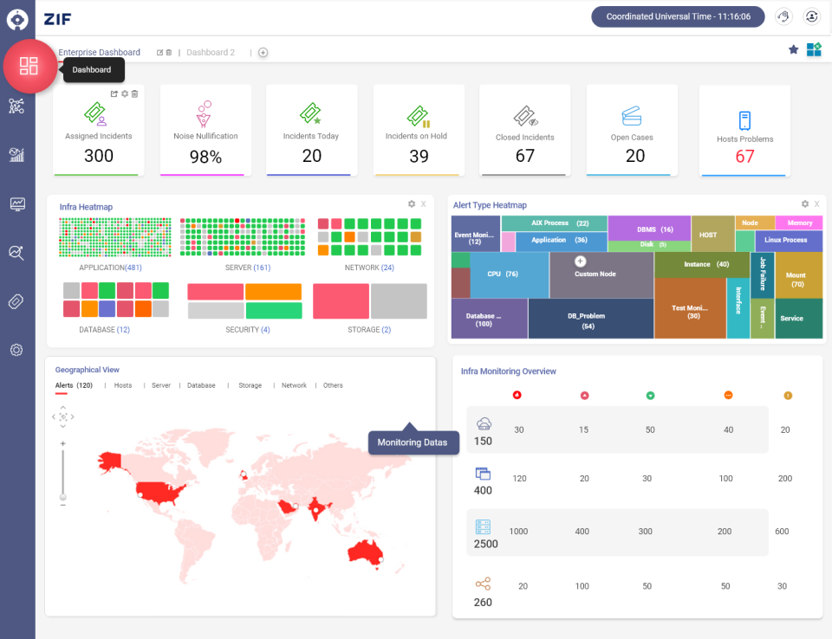Open the Dashboard section from sidebar
The height and width of the screenshot is (639, 832).
pos(29,66)
